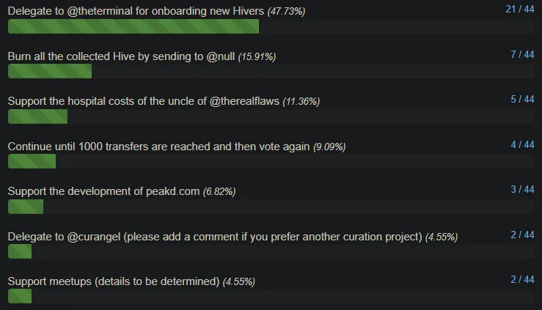542x310 pixels.
Task: Click the progress bar under @curangel option
Action: tap(20, 251)
